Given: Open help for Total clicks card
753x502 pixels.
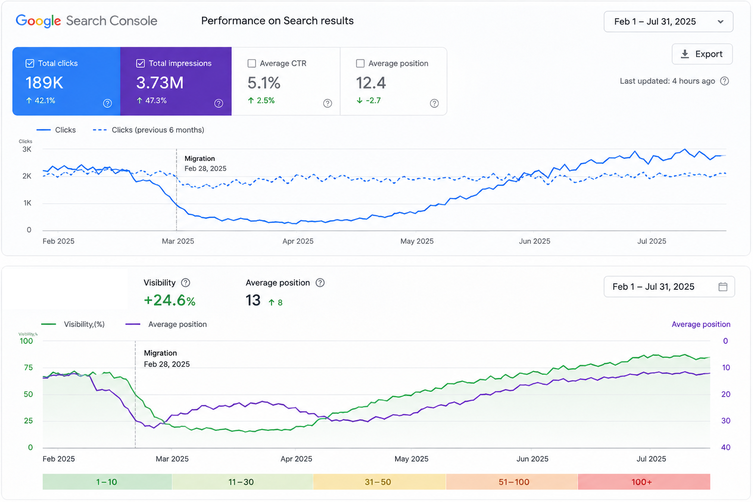Looking at the screenshot, I should pyautogui.click(x=107, y=103).
